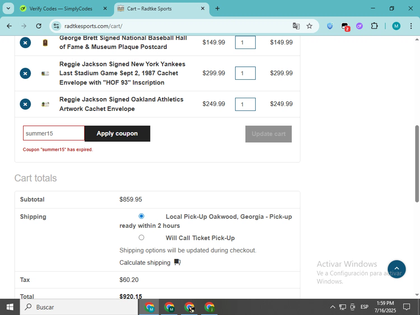Open tab search dropdown arrow

coord(8,8)
